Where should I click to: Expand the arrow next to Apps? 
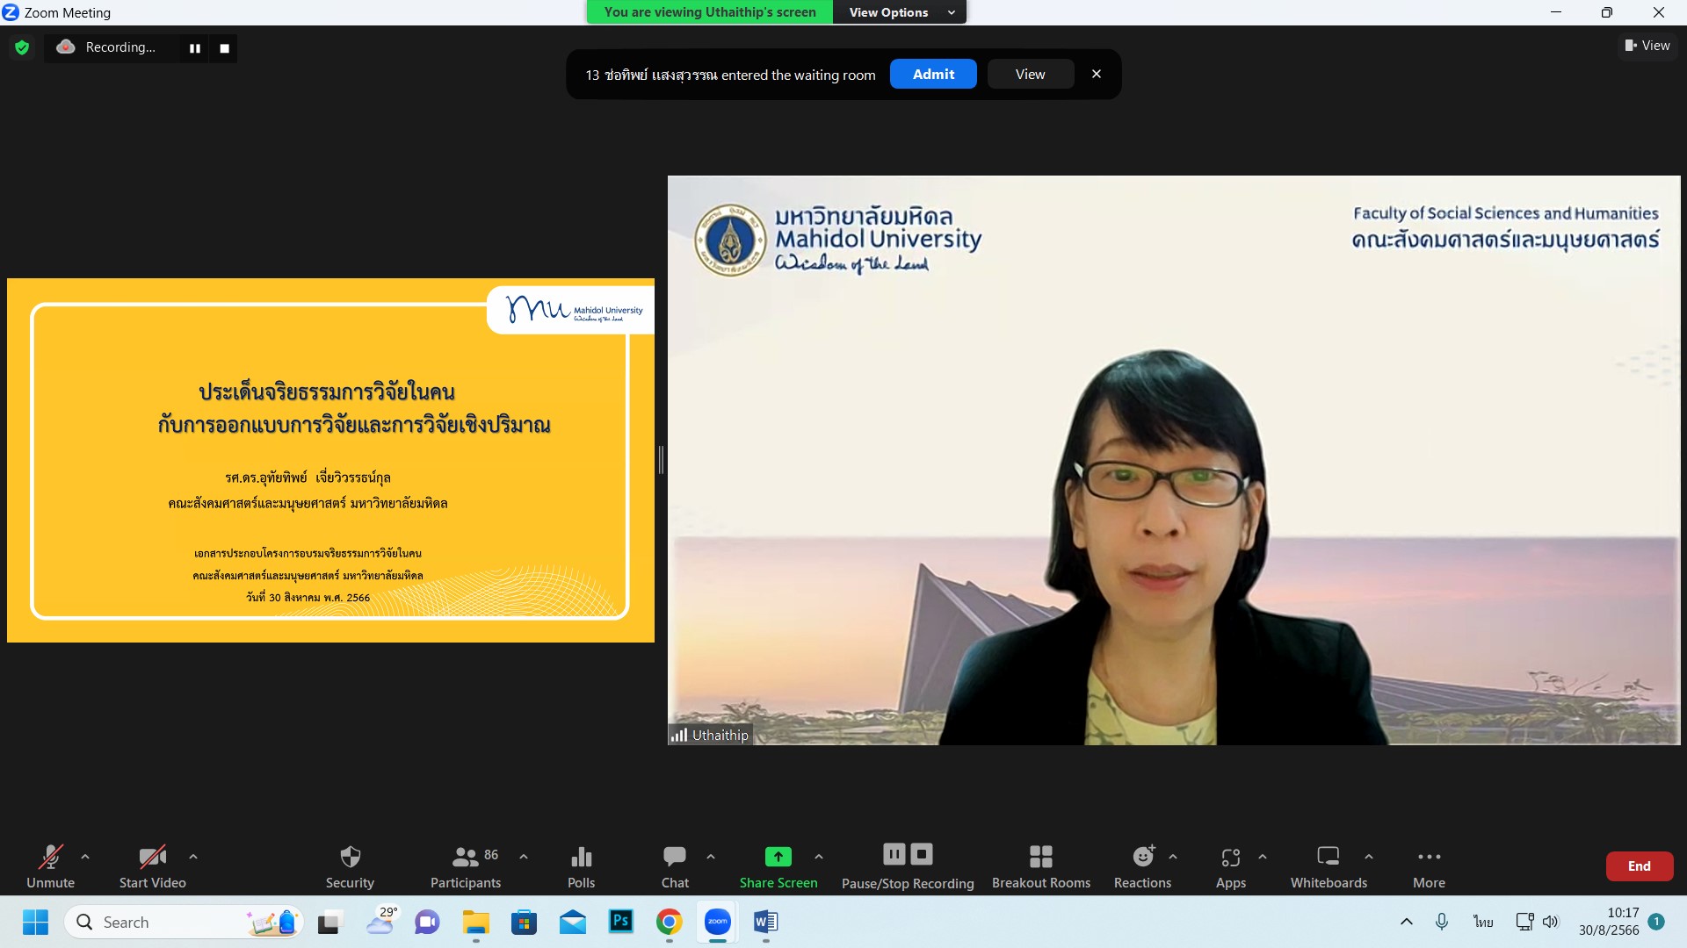(1263, 857)
